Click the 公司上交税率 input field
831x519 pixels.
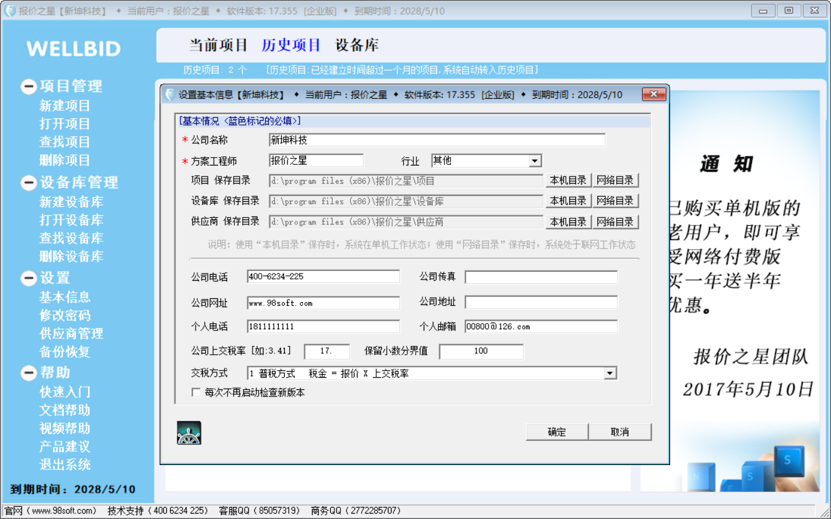pyautogui.click(x=327, y=352)
